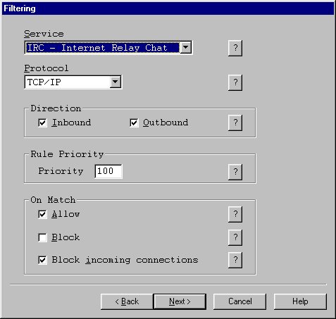Click the Filtering title bar
The height and width of the screenshot is (319, 336).
coord(168,8)
